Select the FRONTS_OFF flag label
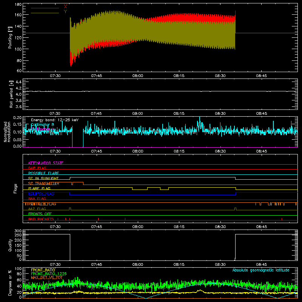This screenshot has width=302, height=302. [40, 214]
